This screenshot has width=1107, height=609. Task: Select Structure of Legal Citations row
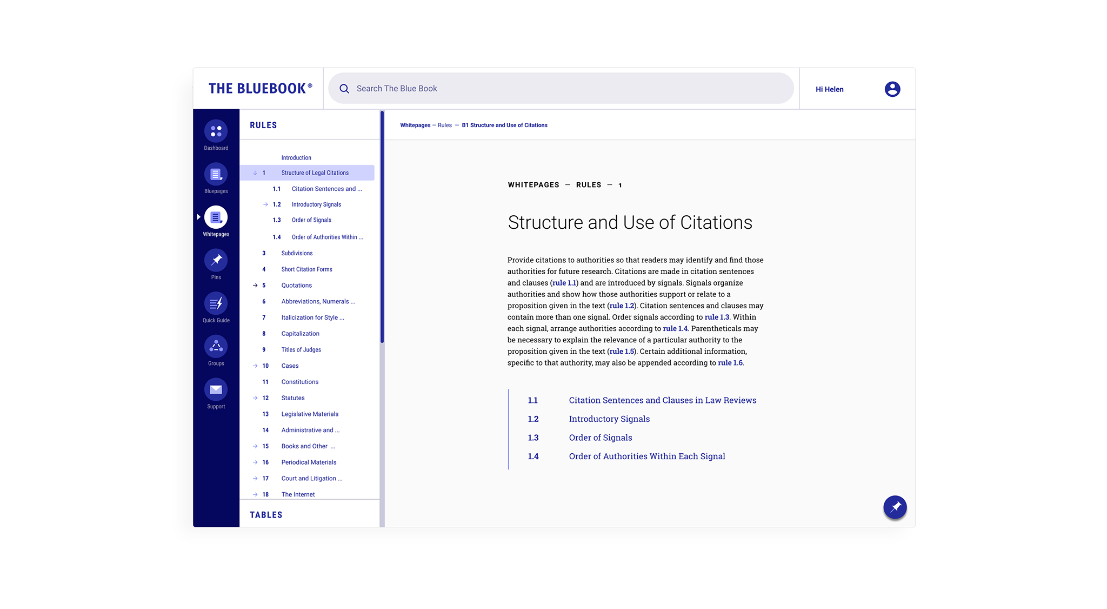[x=307, y=173]
